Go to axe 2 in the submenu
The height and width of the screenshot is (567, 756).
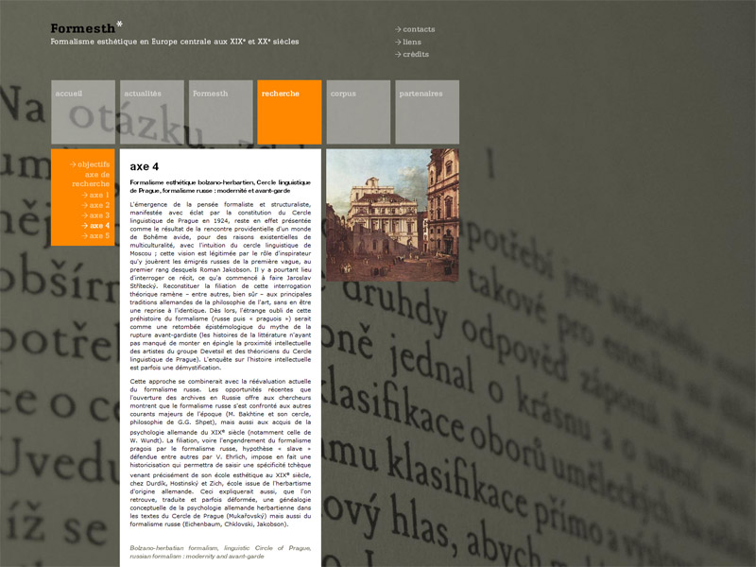(95, 205)
